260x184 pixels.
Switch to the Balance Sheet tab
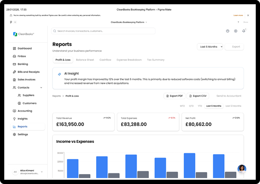click(85, 60)
